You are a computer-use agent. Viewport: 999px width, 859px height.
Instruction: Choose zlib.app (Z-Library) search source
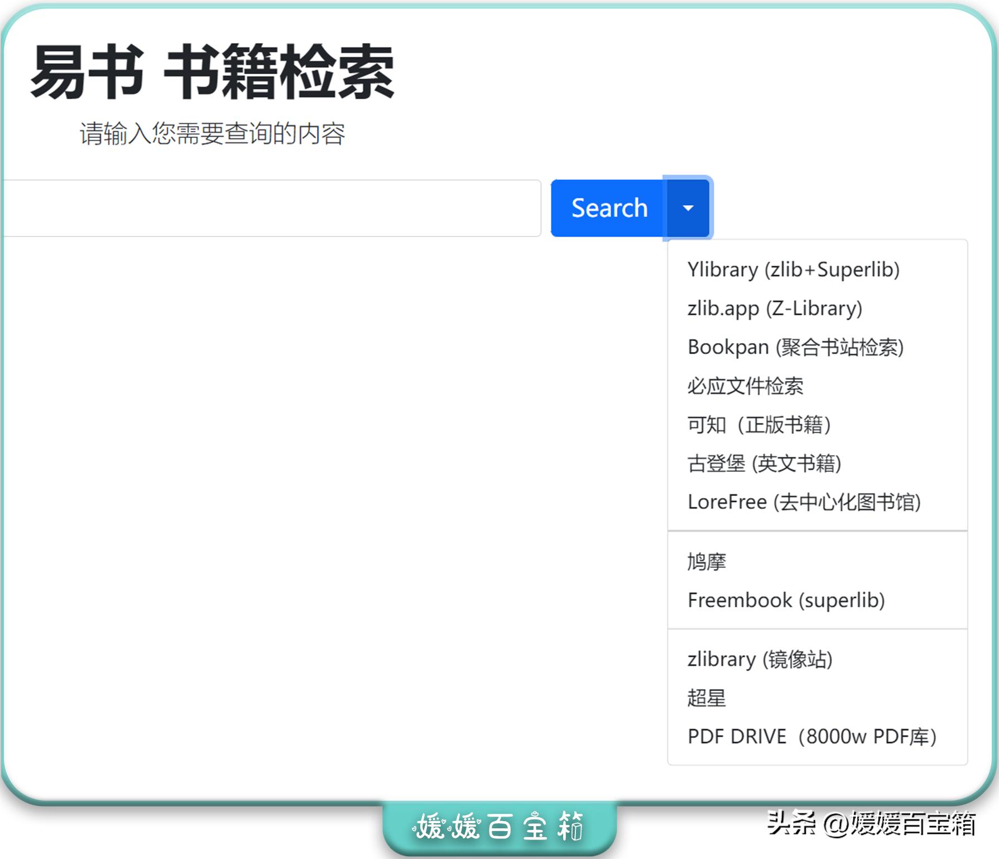774,308
